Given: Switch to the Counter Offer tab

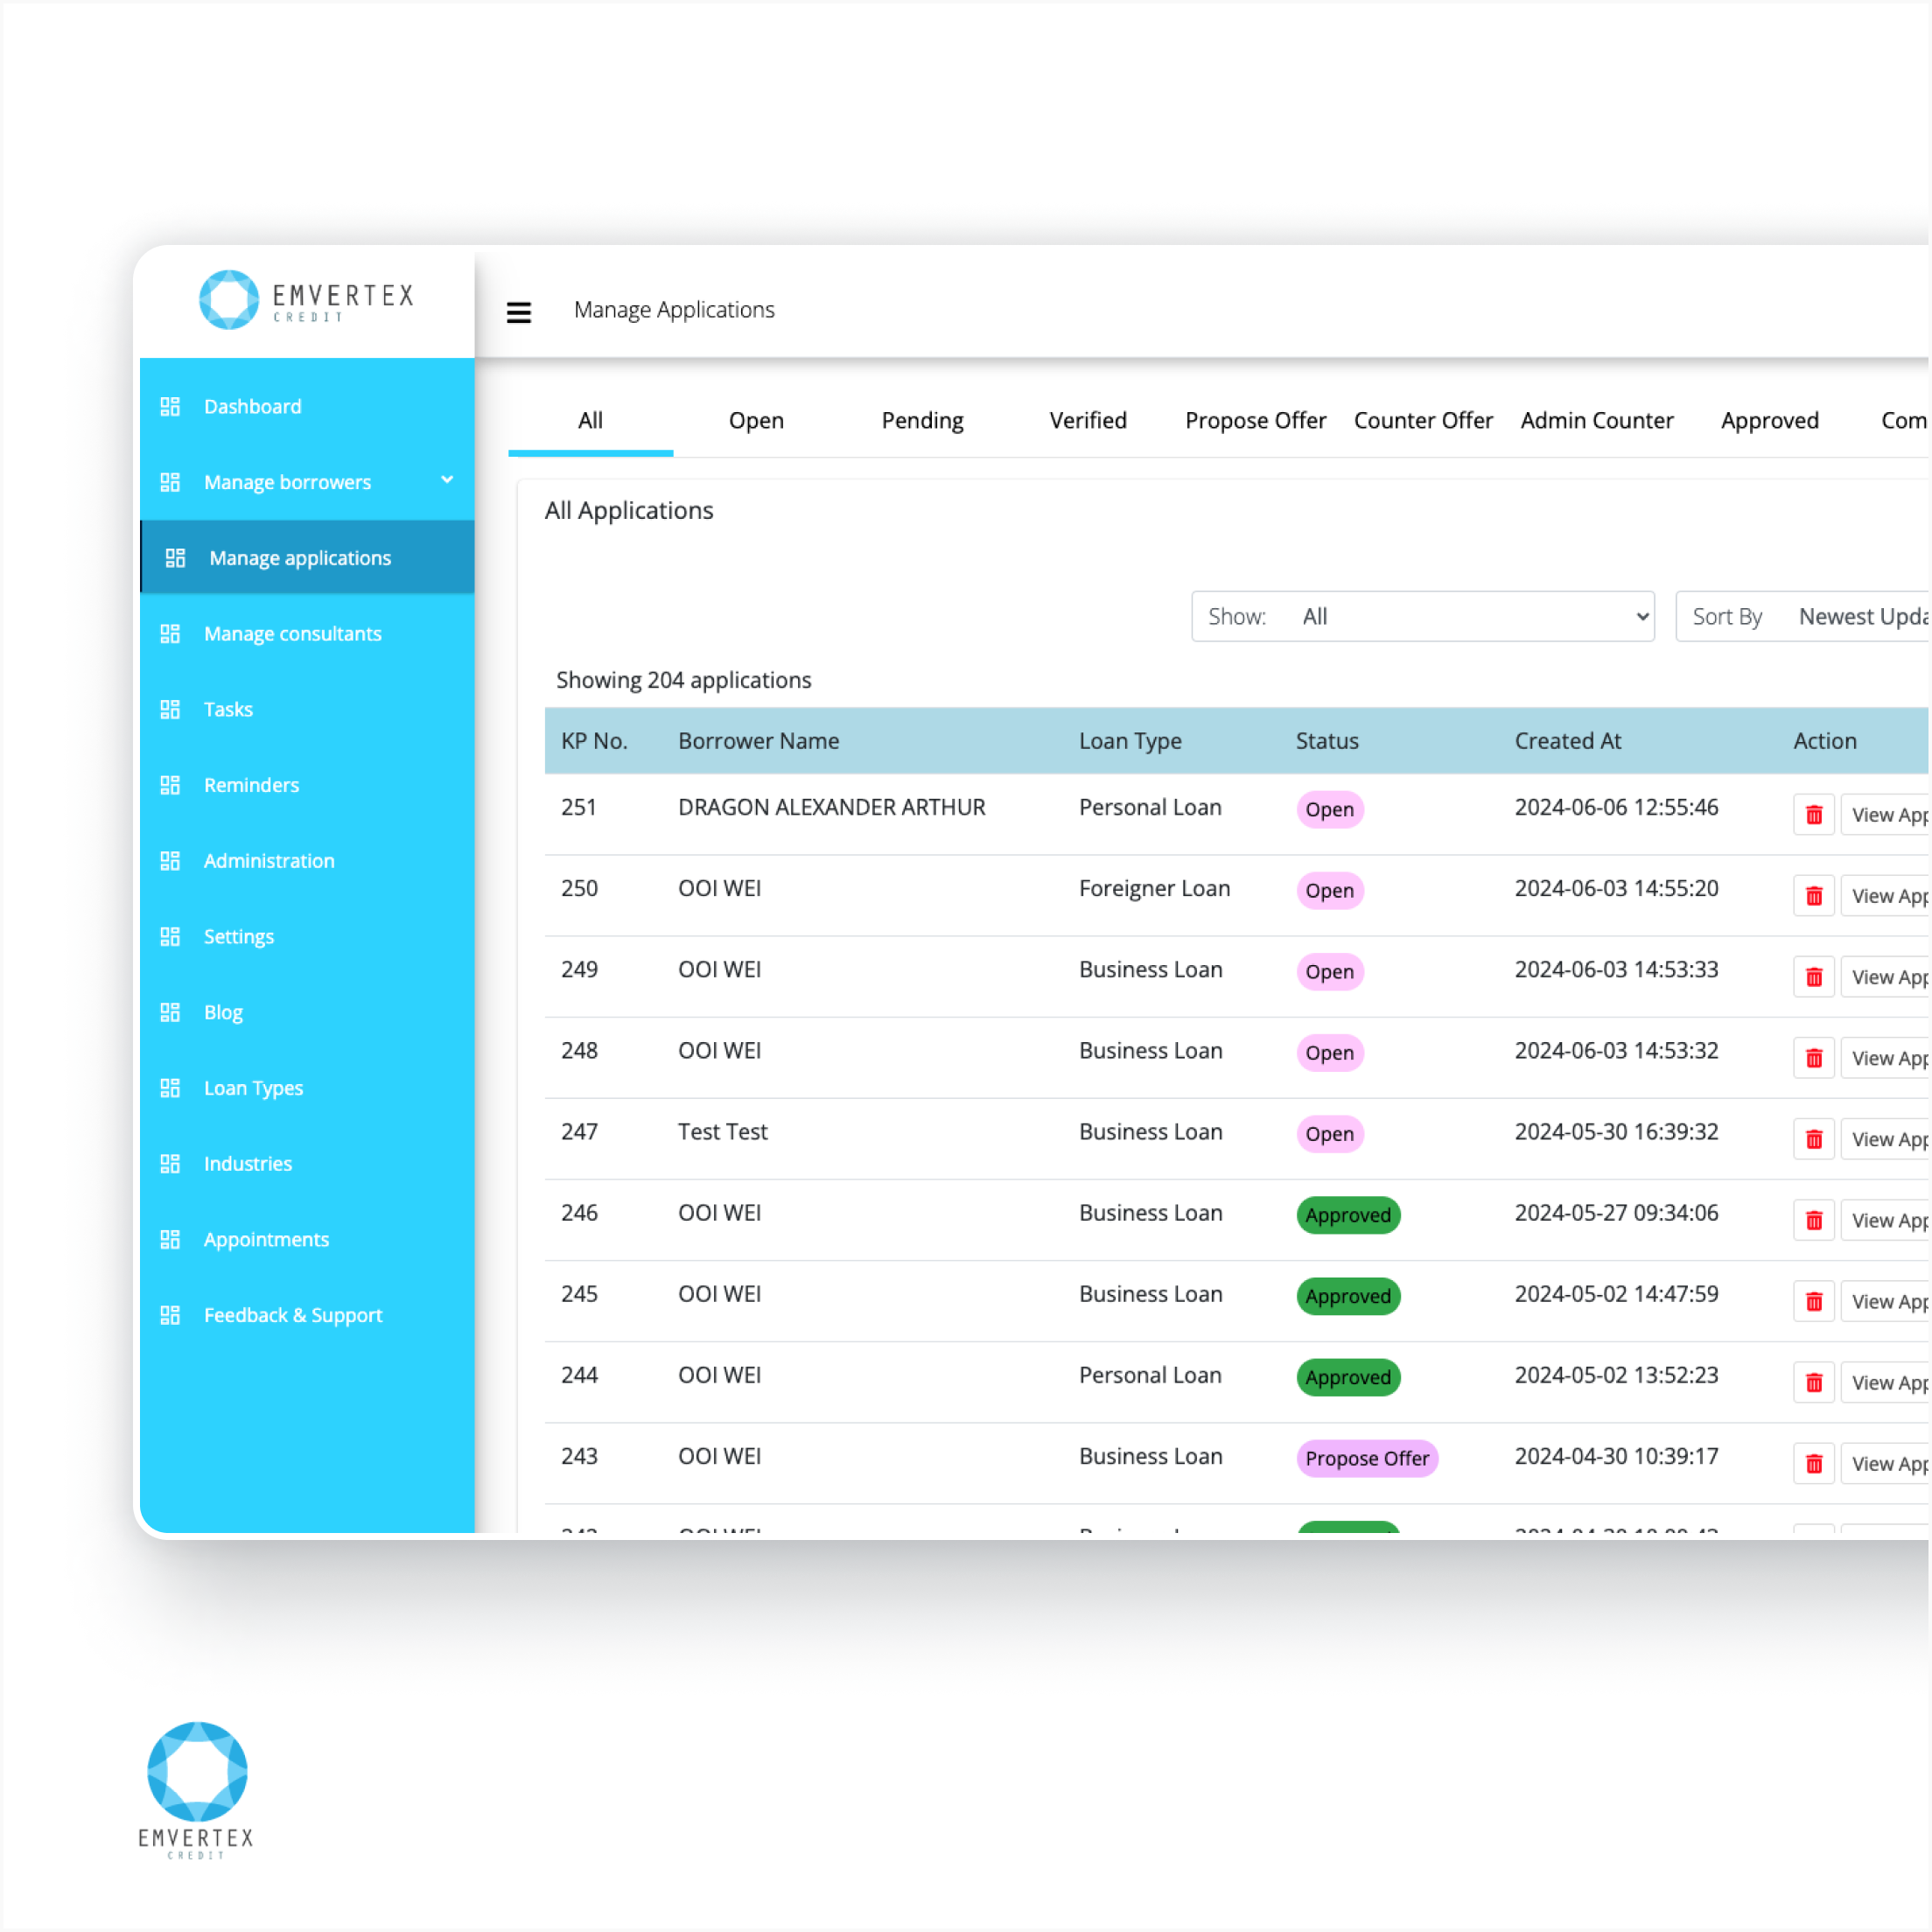Looking at the screenshot, I should tap(1423, 421).
